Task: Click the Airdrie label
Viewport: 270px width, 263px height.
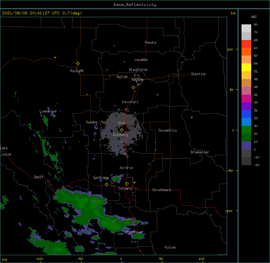Action: [x=126, y=168]
